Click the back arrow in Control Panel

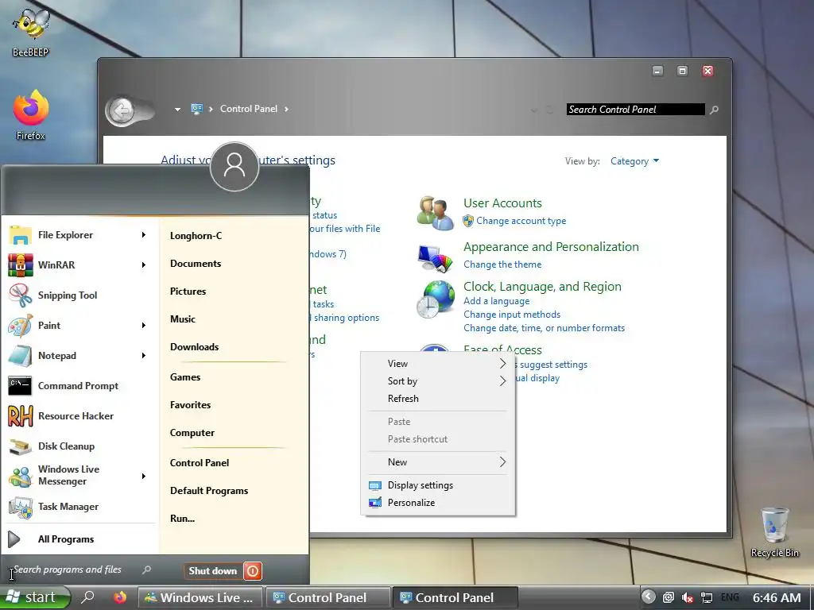(x=121, y=110)
